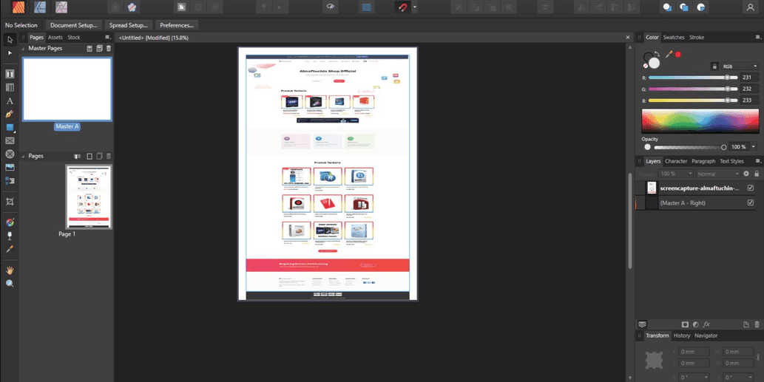Click the no-fill none swatch

(646, 65)
